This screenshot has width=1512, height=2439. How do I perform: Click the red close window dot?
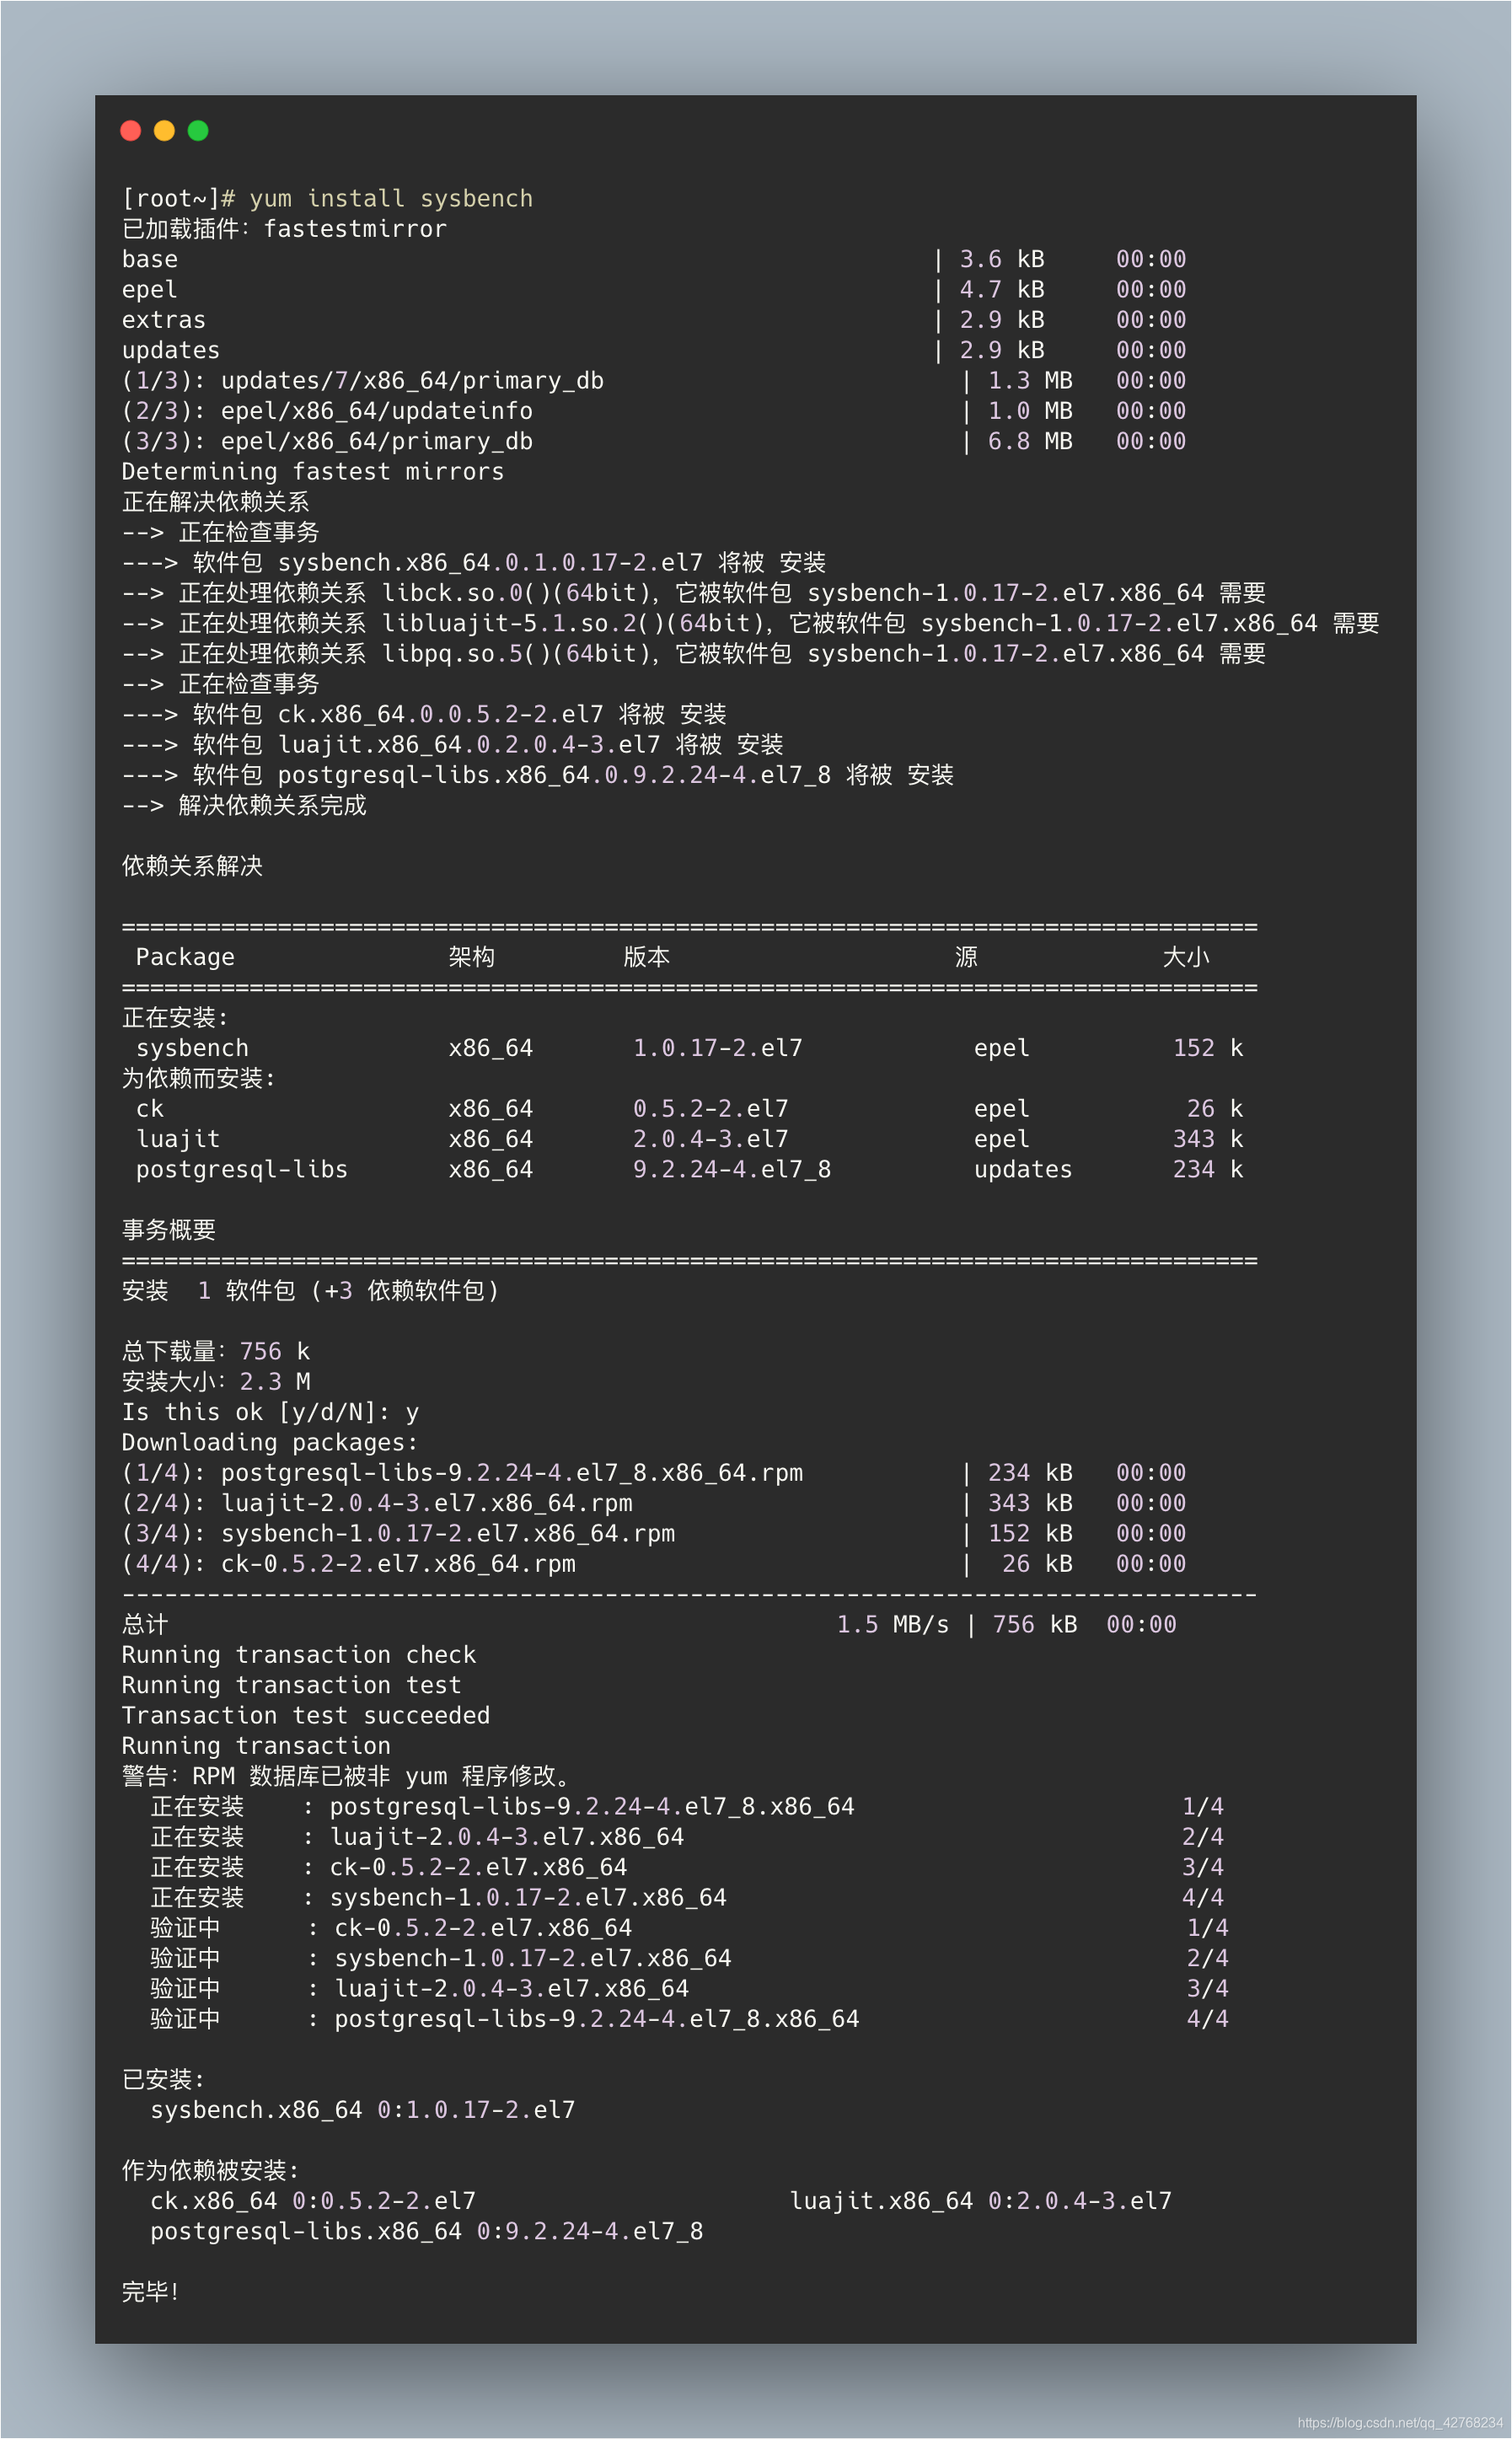click(130, 131)
